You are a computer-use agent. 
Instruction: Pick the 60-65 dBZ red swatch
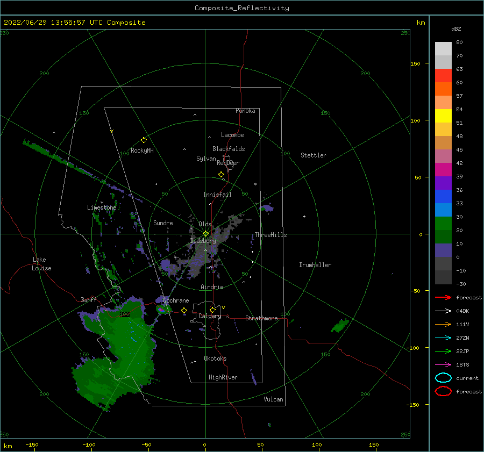[443, 75]
